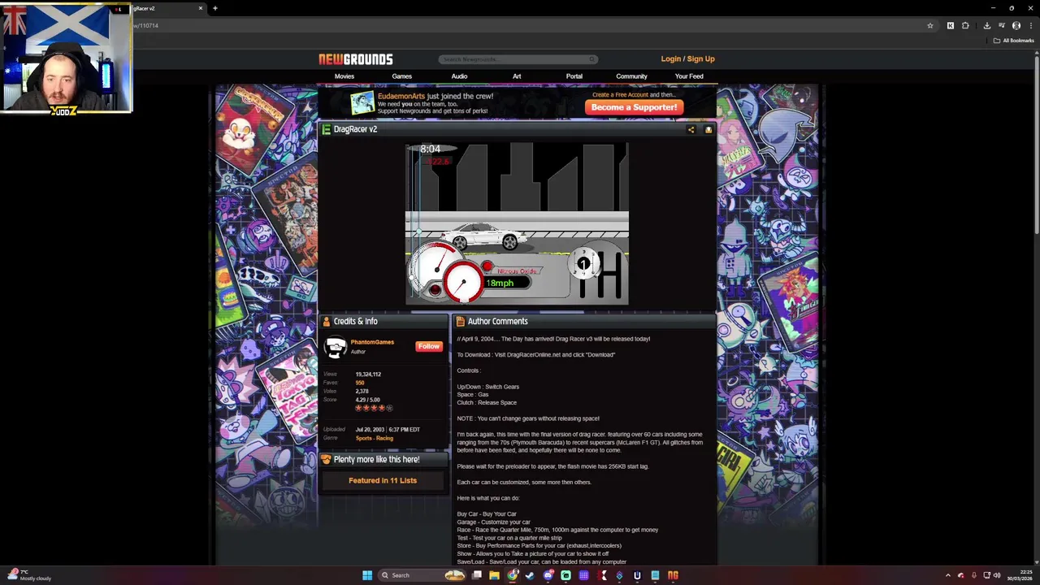Open Featured in 11 Lists

[383, 480]
